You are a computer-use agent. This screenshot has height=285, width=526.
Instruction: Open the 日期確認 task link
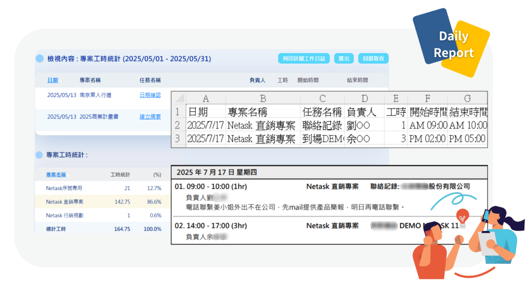pyautogui.click(x=150, y=95)
